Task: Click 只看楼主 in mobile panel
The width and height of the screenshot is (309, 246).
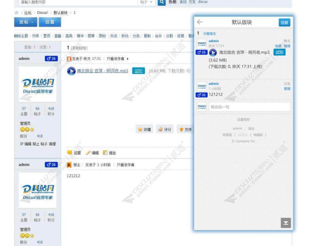Action: (210, 34)
